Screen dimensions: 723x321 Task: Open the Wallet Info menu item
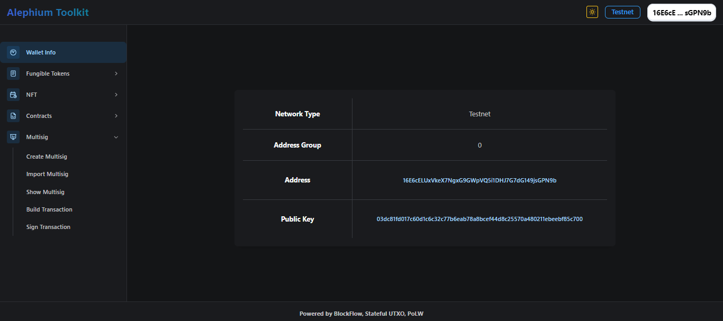coord(64,52)
